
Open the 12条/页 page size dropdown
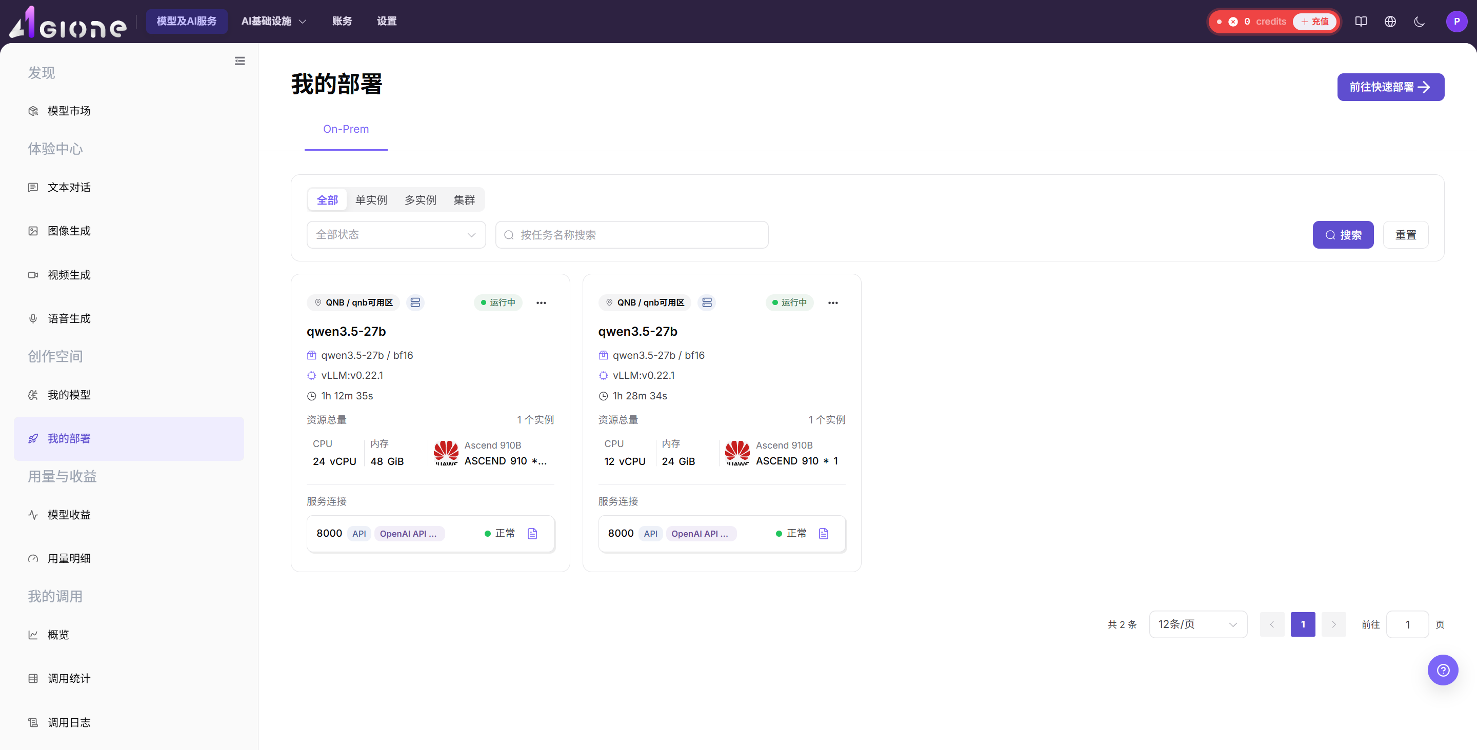(x=1198, y=624)
